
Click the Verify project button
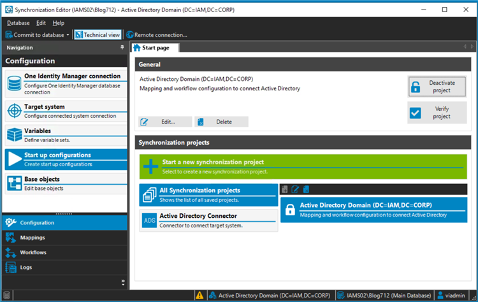[x=437, y=113]
